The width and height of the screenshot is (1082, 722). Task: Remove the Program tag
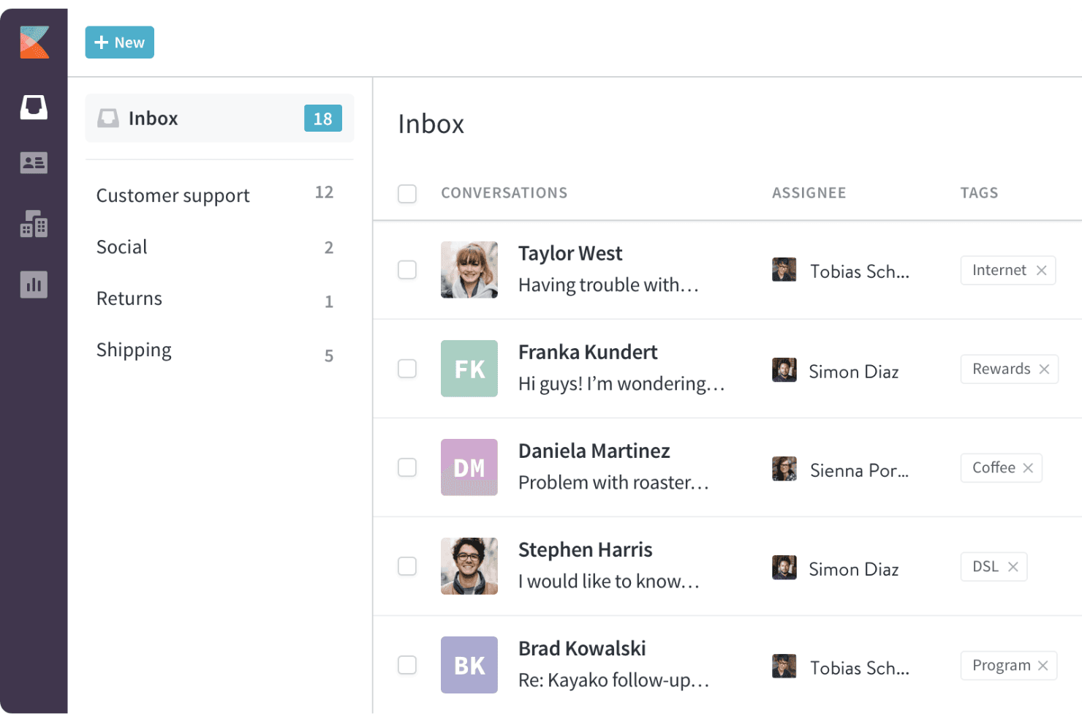click(x=1043, y=666)
